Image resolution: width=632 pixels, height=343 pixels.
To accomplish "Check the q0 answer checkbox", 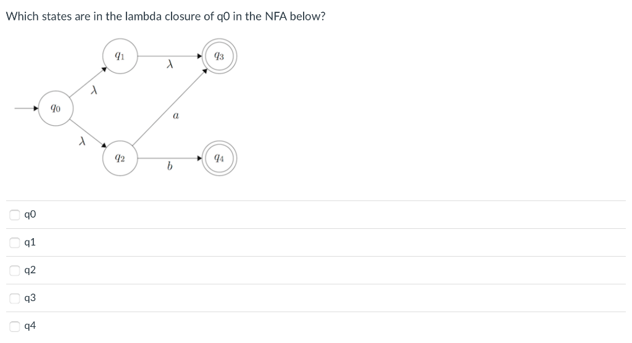I will pyautogui.click(x=15, y=215).
